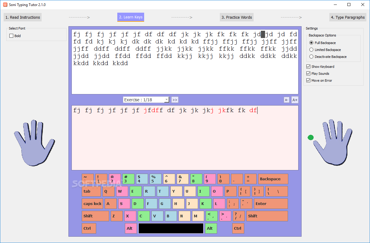Click the right Ctrl key
Screen dimensions: 370x243
click(238, 228)
